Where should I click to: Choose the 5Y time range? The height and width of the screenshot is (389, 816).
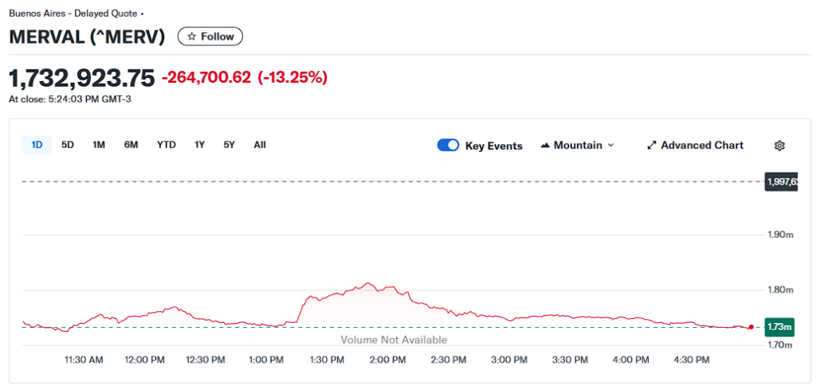(229, 145)
